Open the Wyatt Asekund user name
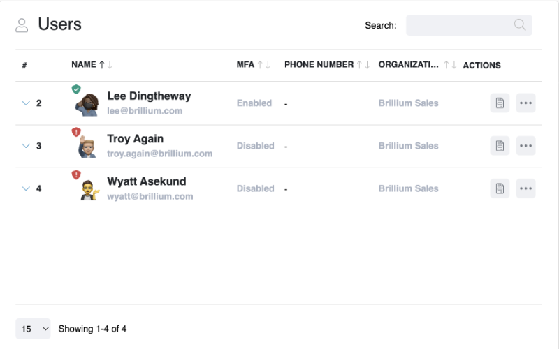This screenshot has height=349, width=559. coord(147,181)
